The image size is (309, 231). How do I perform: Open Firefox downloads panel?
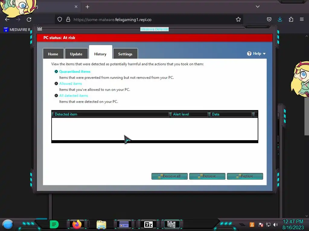coord(280,20)
